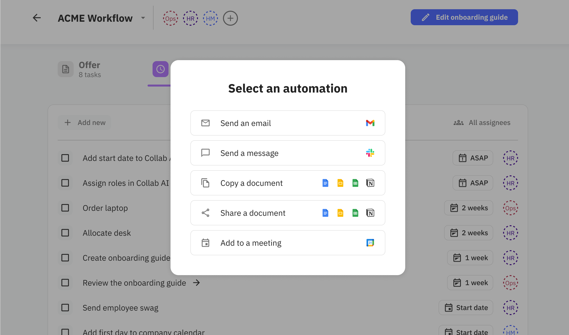569x335 pixels.
Task: Select the Send a message automation
Action: coord(288,153)
